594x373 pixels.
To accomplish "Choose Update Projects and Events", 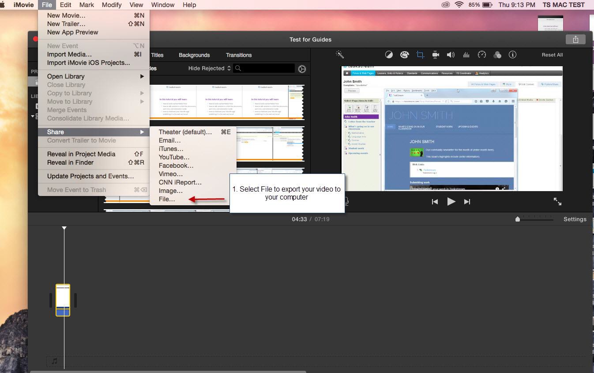I will 94,176.
